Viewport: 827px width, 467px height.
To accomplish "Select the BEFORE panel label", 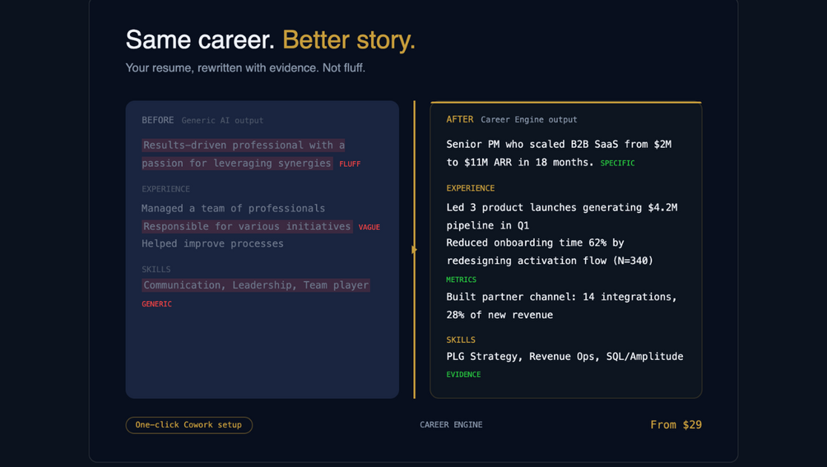I will [x=157, y=120].
